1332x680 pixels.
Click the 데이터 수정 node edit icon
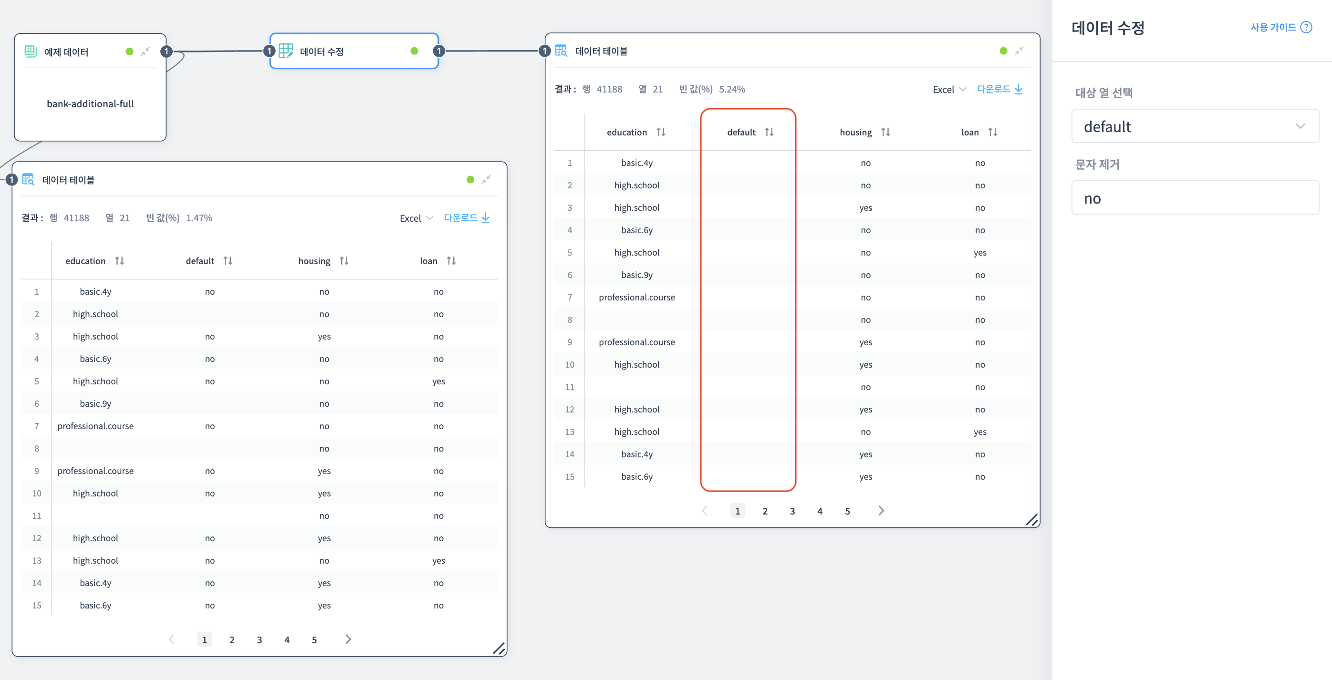point(285,51)
